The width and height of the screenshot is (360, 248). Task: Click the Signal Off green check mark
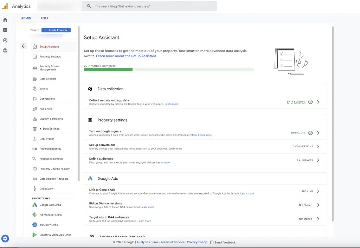(x=310, y=133)
